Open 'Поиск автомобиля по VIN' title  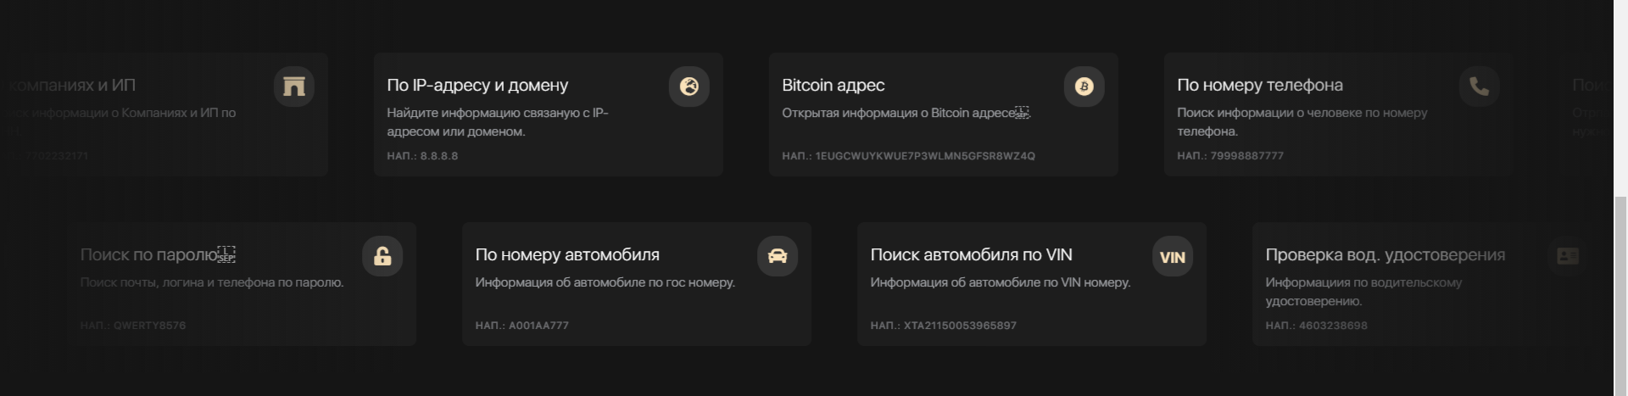pyautogui.click(x=971, y=254)
